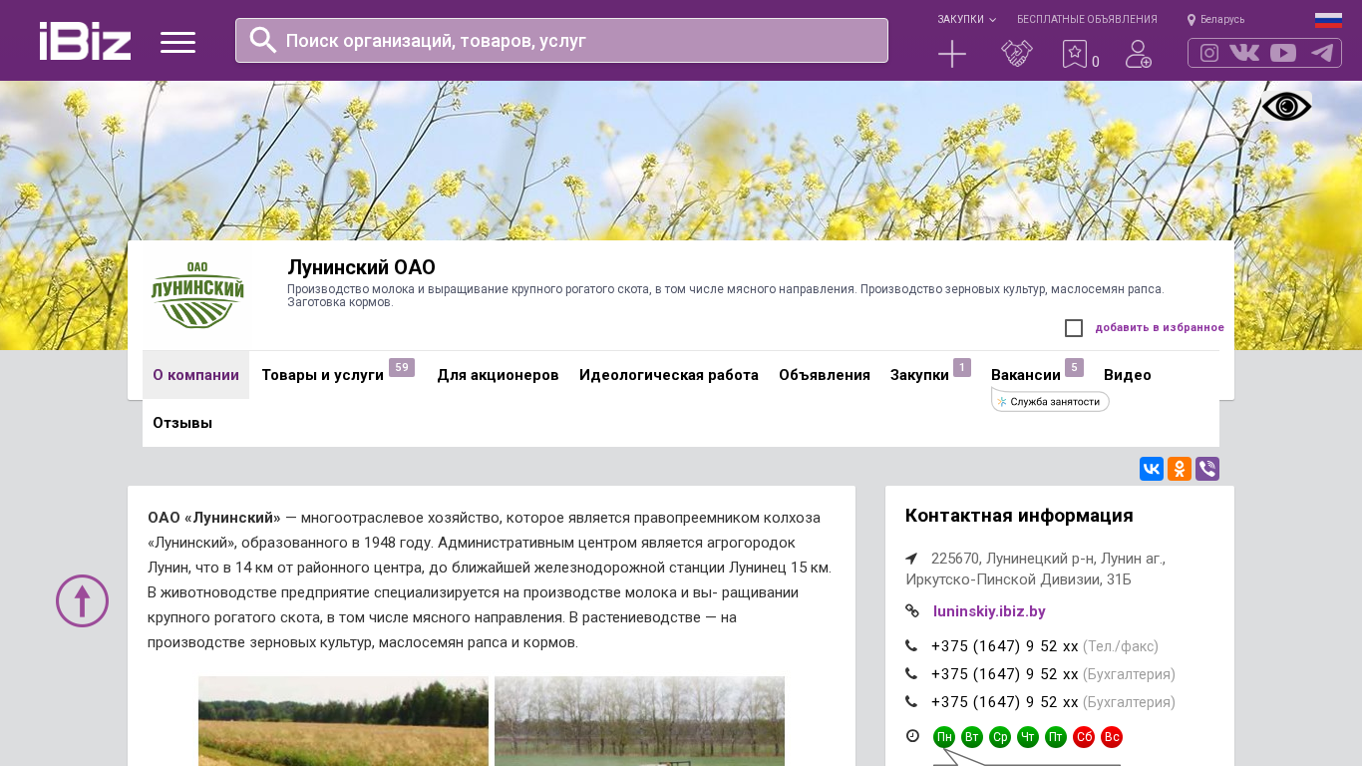
Task: Toggle accessibility eye icon
Action: [x=1286, y=107]
